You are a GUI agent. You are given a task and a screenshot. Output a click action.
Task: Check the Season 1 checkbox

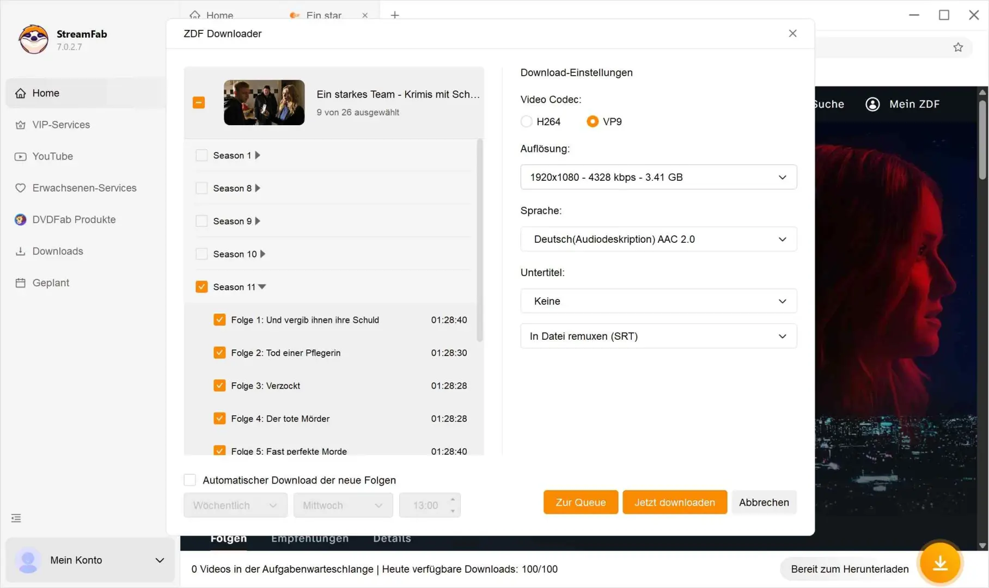pos(202,155)
